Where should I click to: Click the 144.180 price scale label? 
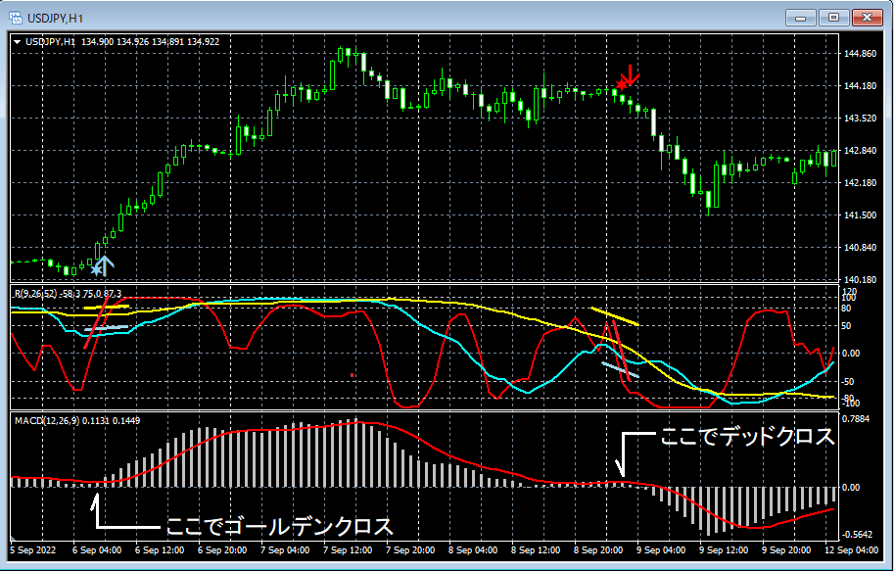point(860,86)
